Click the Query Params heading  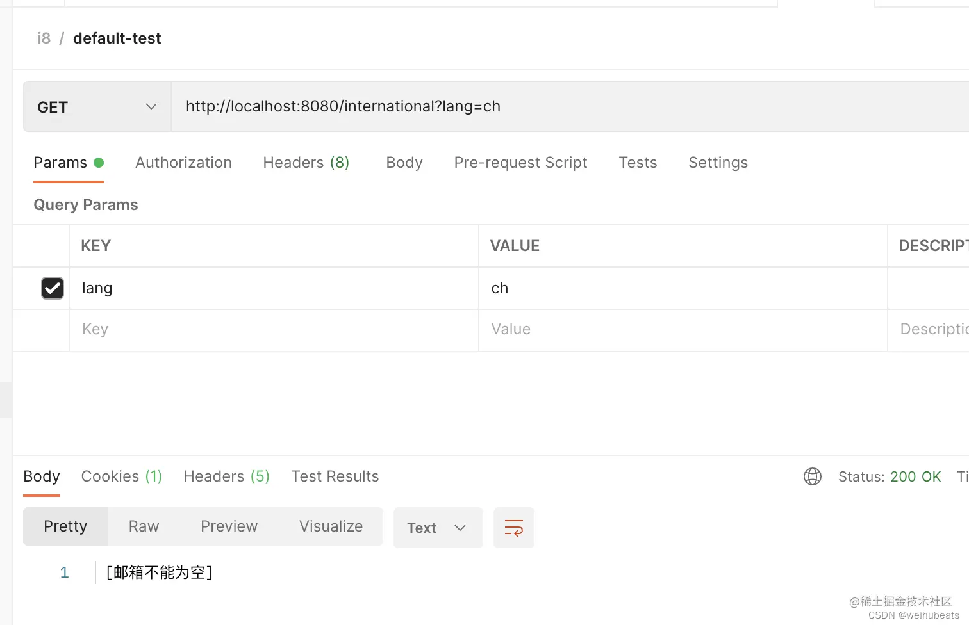click(x=86, y=205)
